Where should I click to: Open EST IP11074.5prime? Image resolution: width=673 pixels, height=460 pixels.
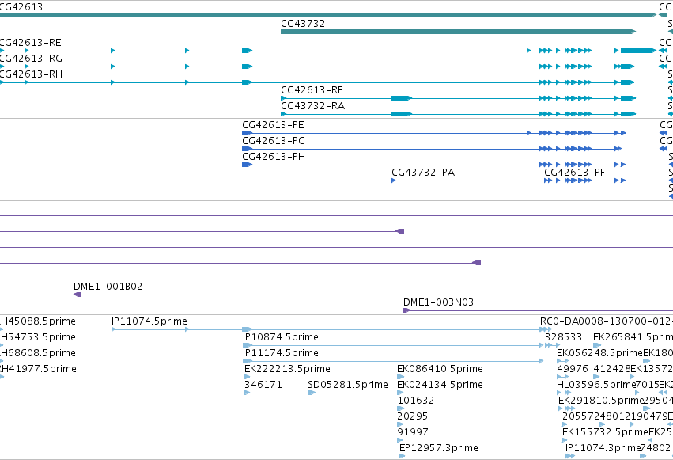tap(149, 321)
